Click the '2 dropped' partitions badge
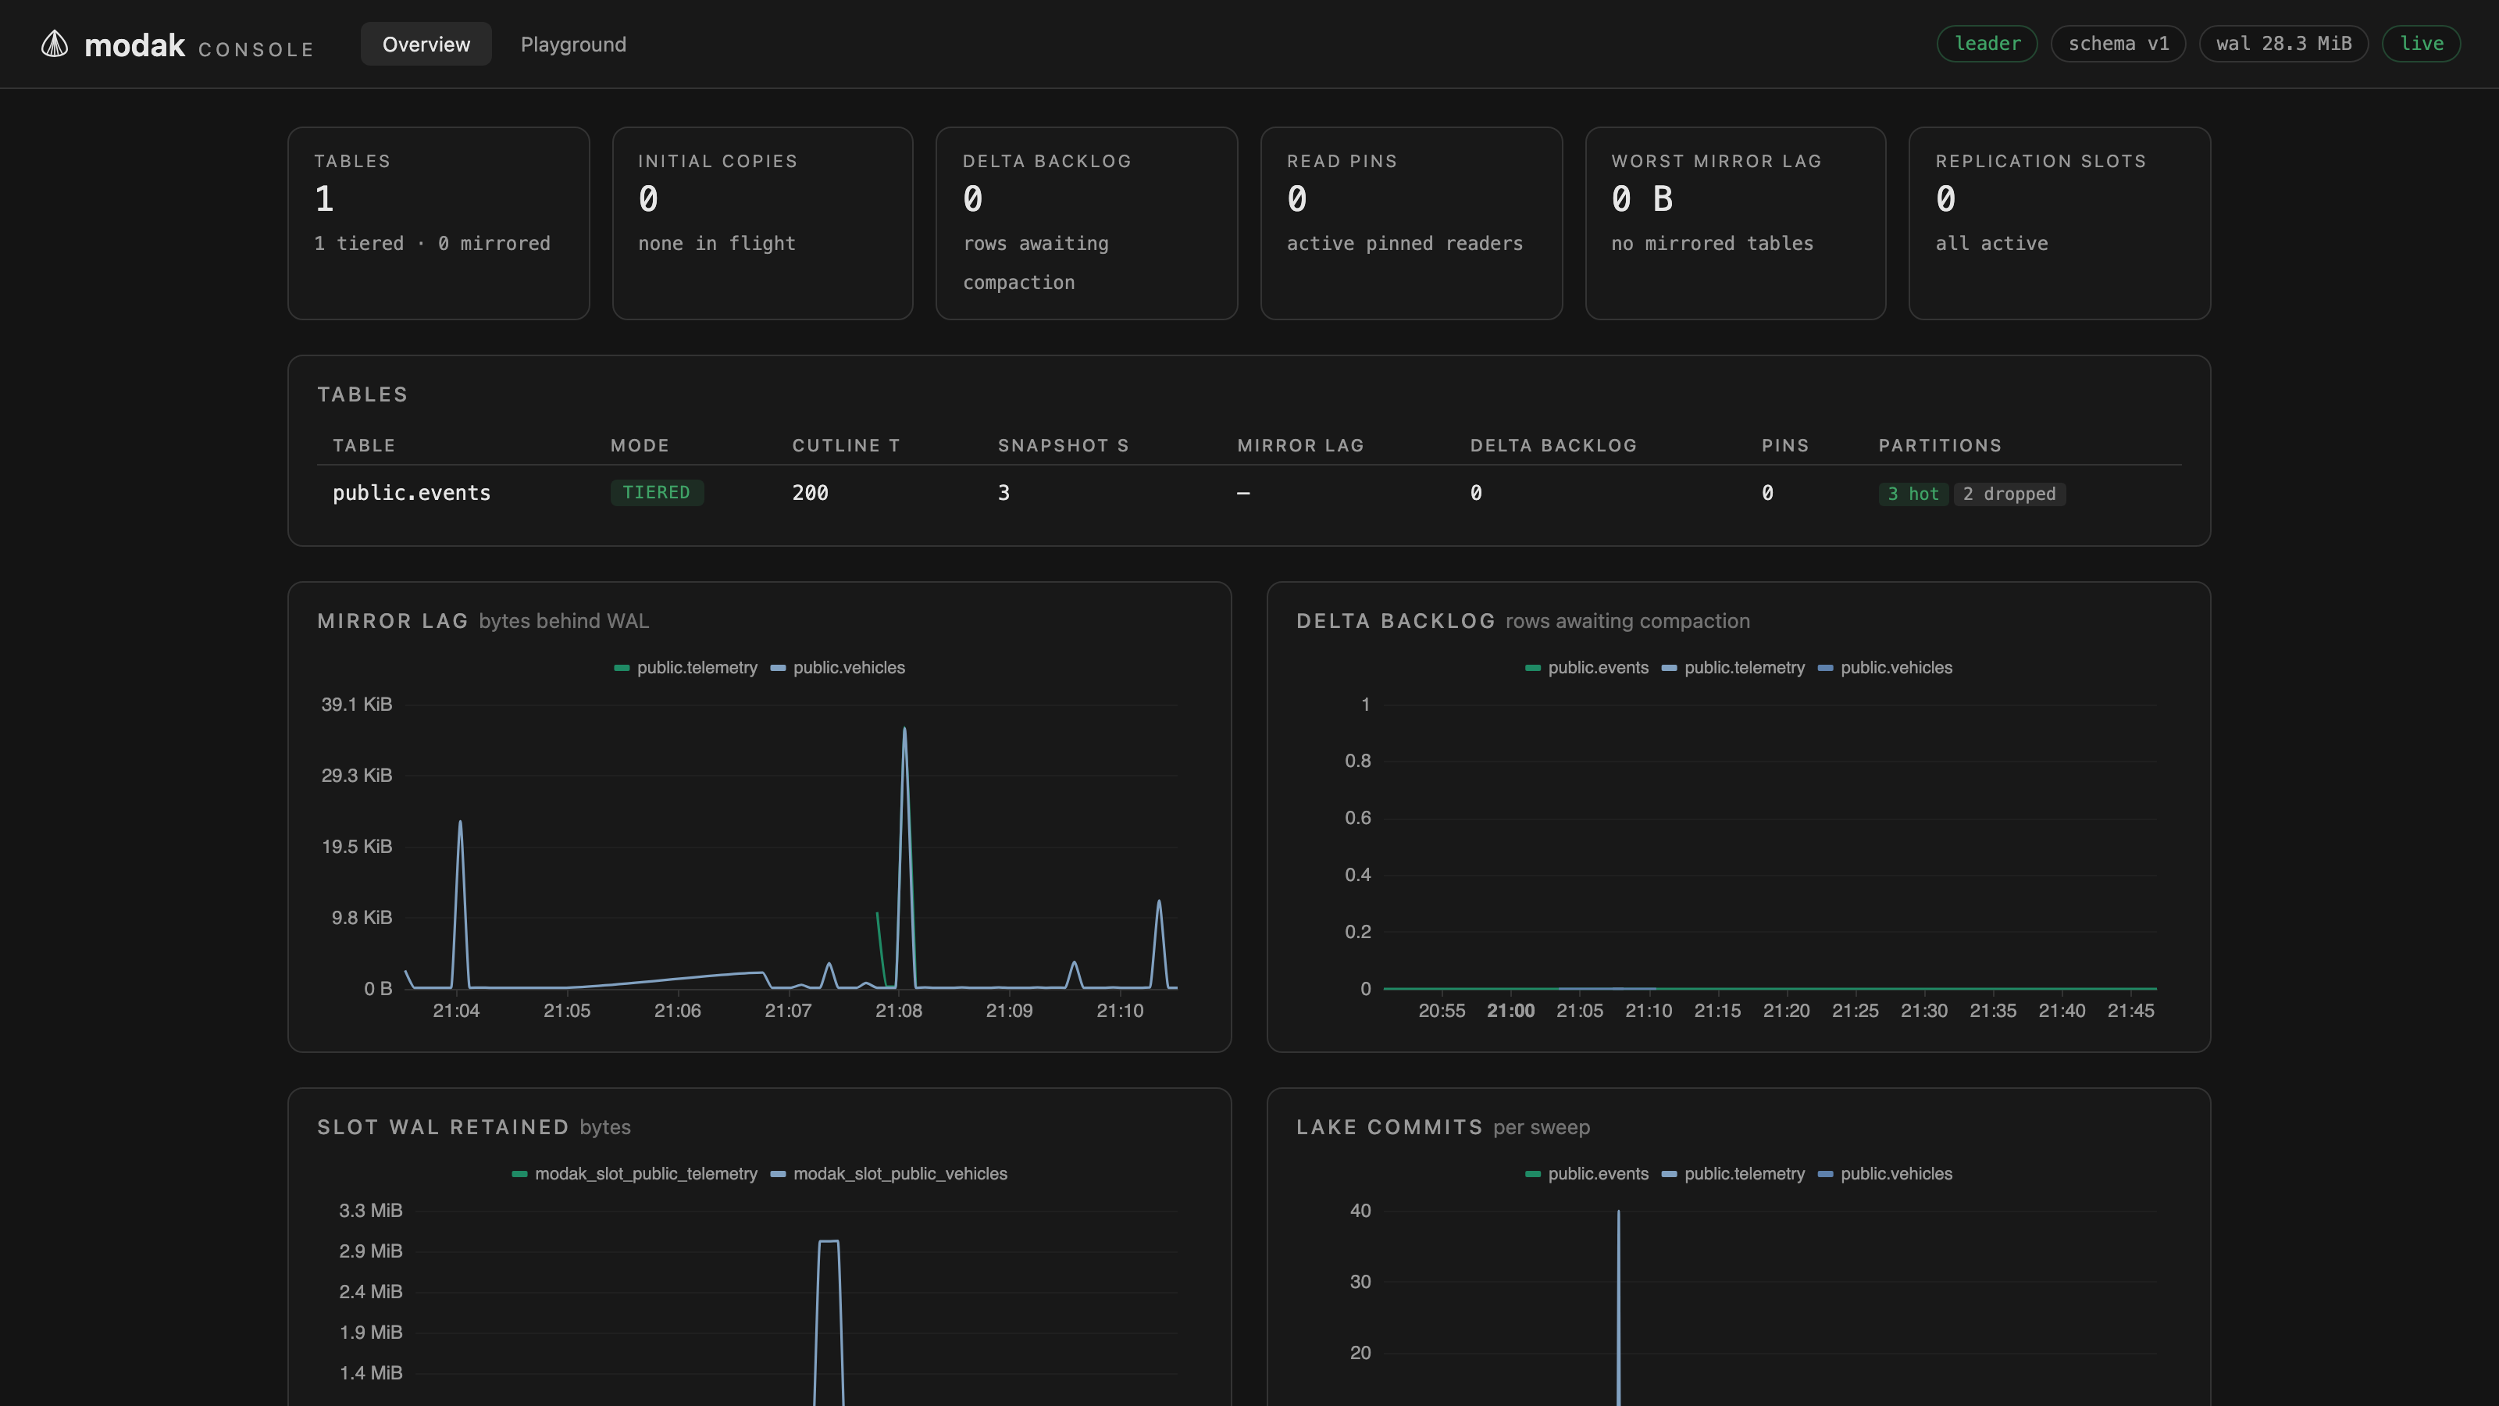2499x1406 pixels. 2009,494
